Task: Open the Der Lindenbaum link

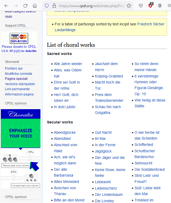Action: (109, 195)
